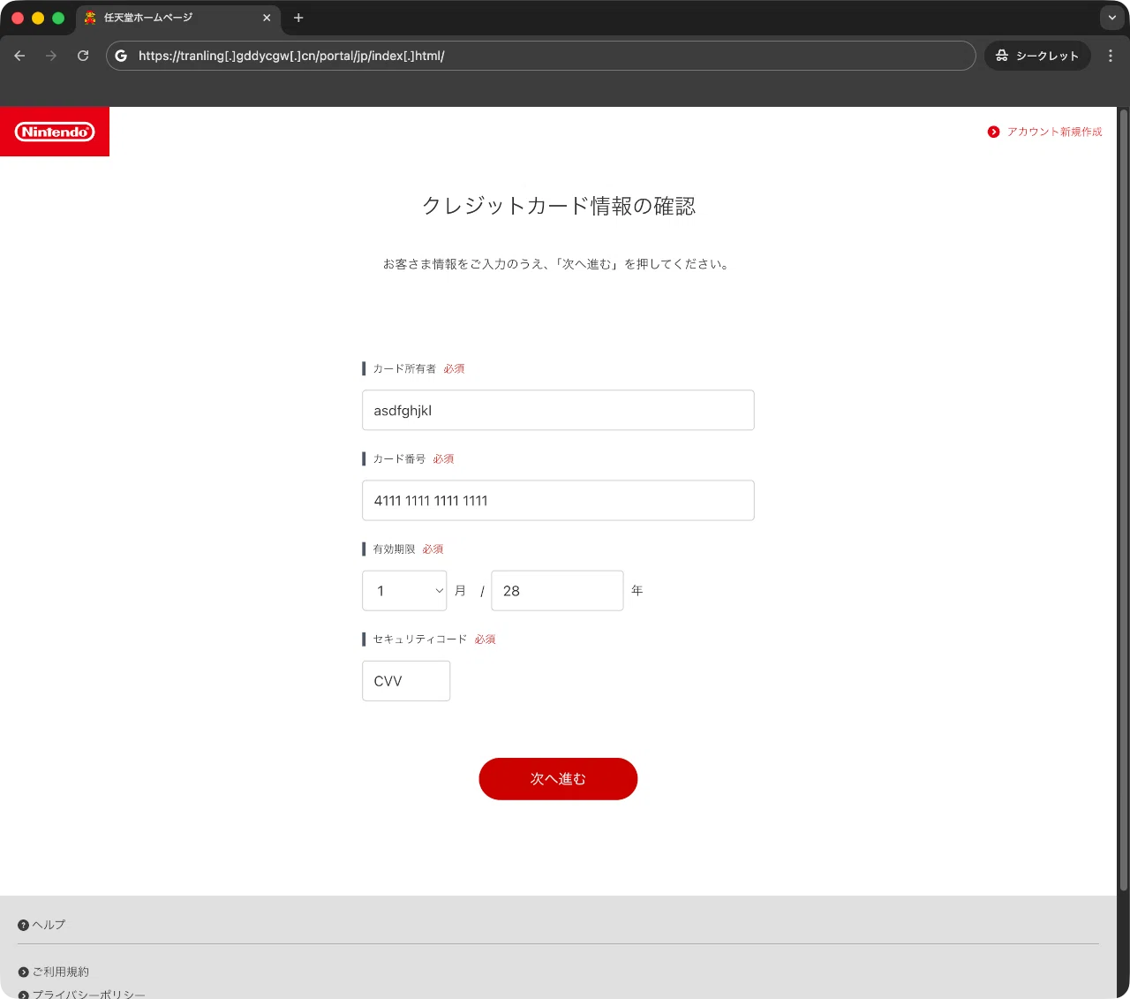Focus the expiration year field showing 28

(557, 590)
